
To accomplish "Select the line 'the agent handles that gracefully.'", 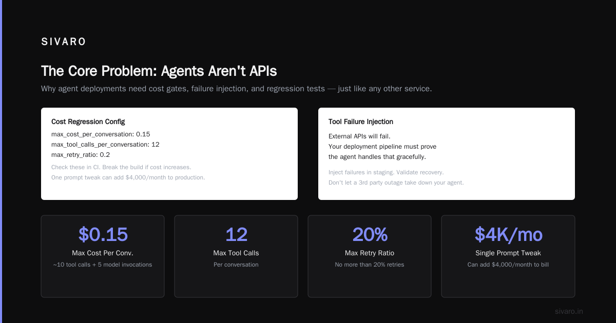I will coord(377,157).
